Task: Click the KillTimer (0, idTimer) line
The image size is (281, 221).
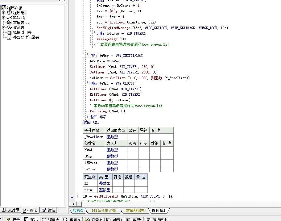Action: (x=110, y=100)
